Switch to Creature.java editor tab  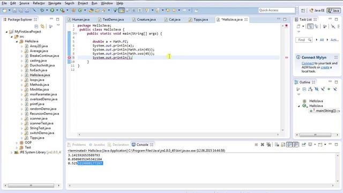(x=144, y=19)
